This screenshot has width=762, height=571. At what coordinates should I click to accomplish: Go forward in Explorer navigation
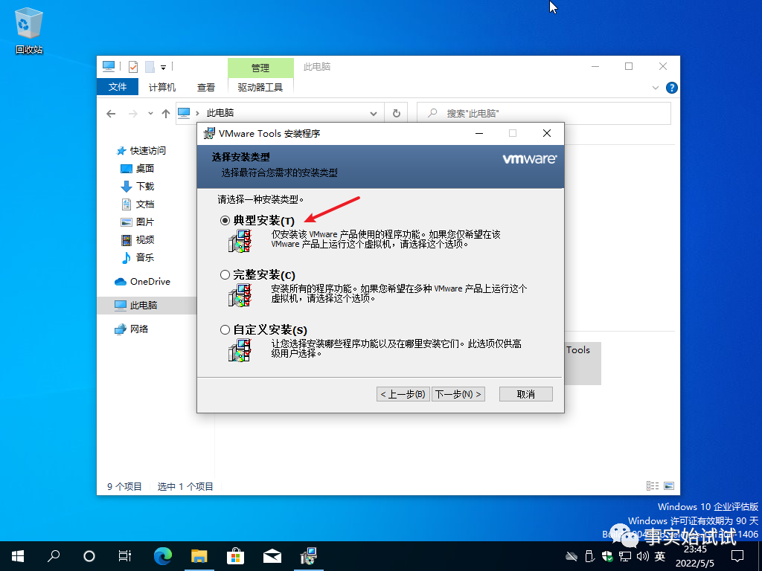pos(132,114)
